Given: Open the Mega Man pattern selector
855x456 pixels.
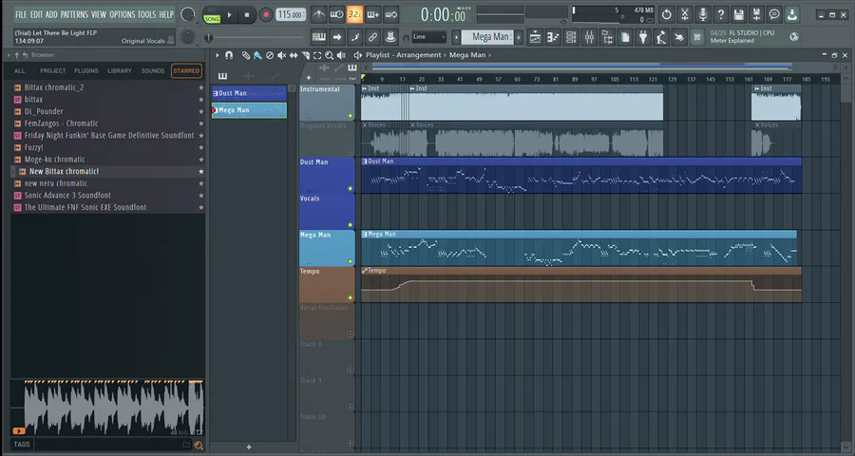Looking at the screenshot, I should point(487,37).
